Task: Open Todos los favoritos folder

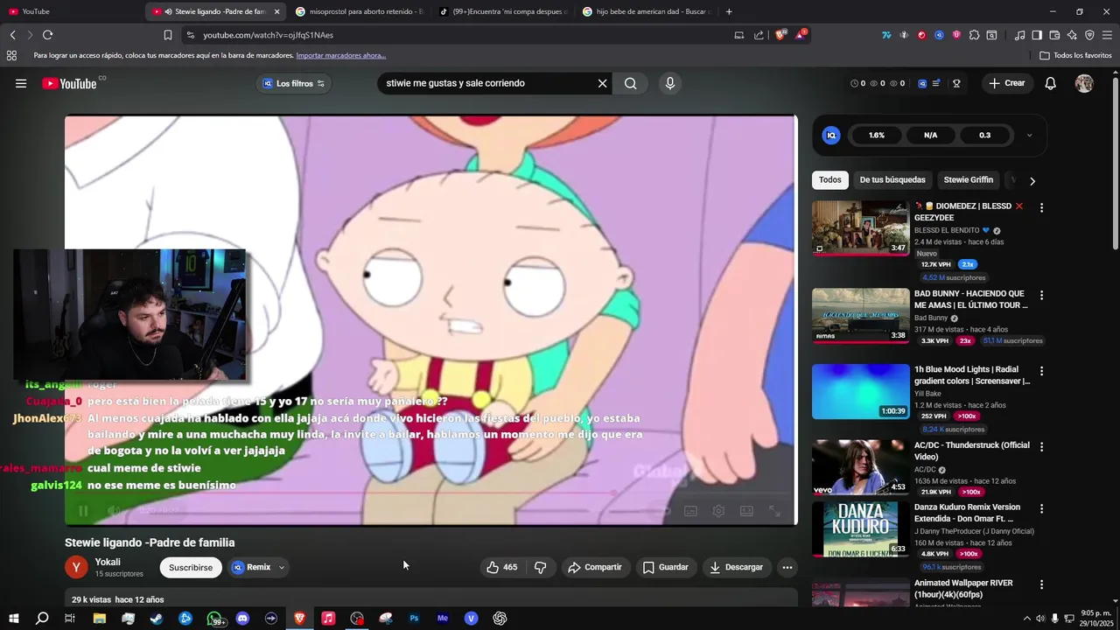Action: click(1075, 55)
